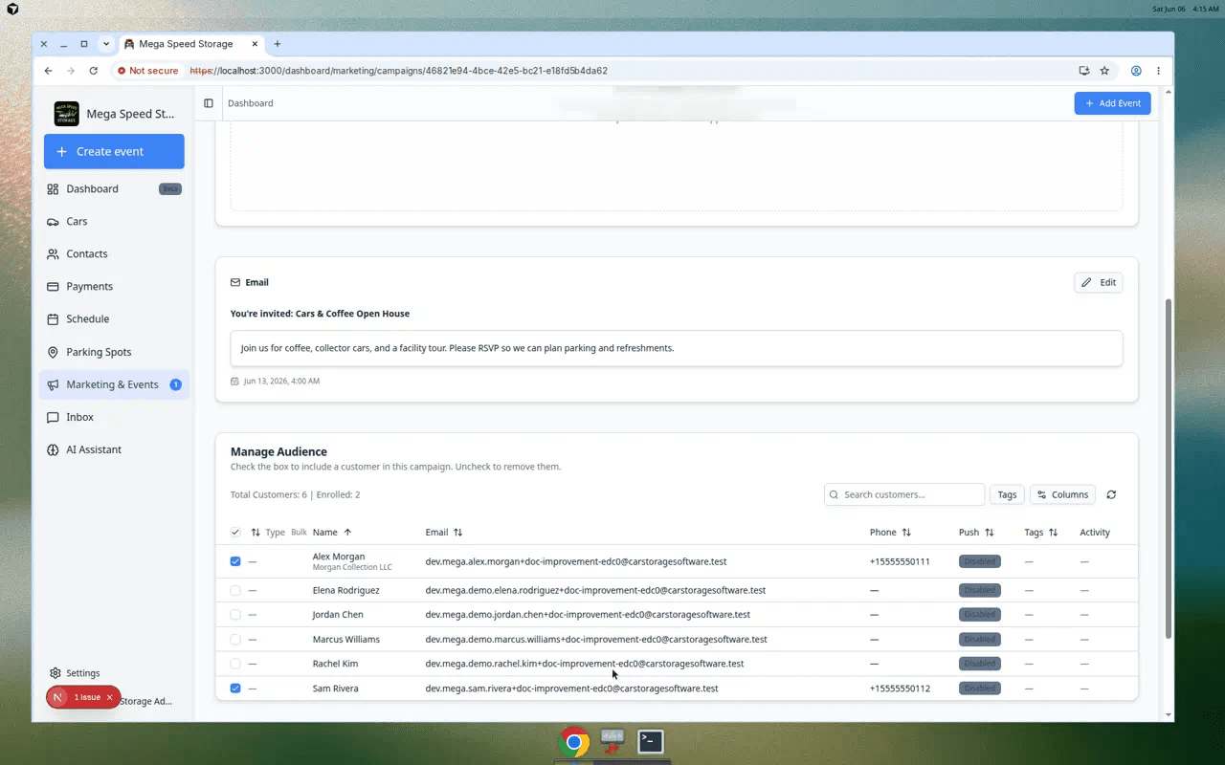Screen dimensions: 1225x765
Task: Click the refresh audience list icon
Action: [1111, 494]
